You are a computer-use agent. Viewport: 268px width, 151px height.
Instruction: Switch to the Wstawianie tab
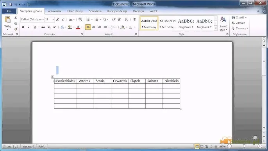pyautogui.click(x=55, y=11)
